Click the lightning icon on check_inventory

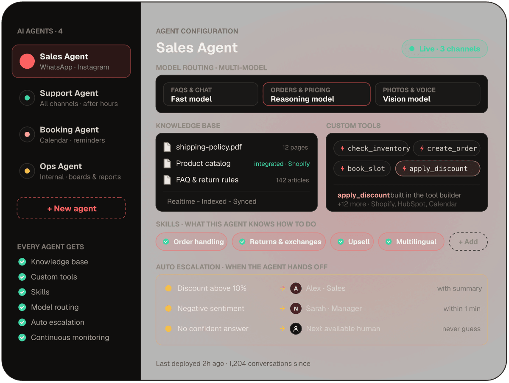pyautogui.click(x=342, y=148)
